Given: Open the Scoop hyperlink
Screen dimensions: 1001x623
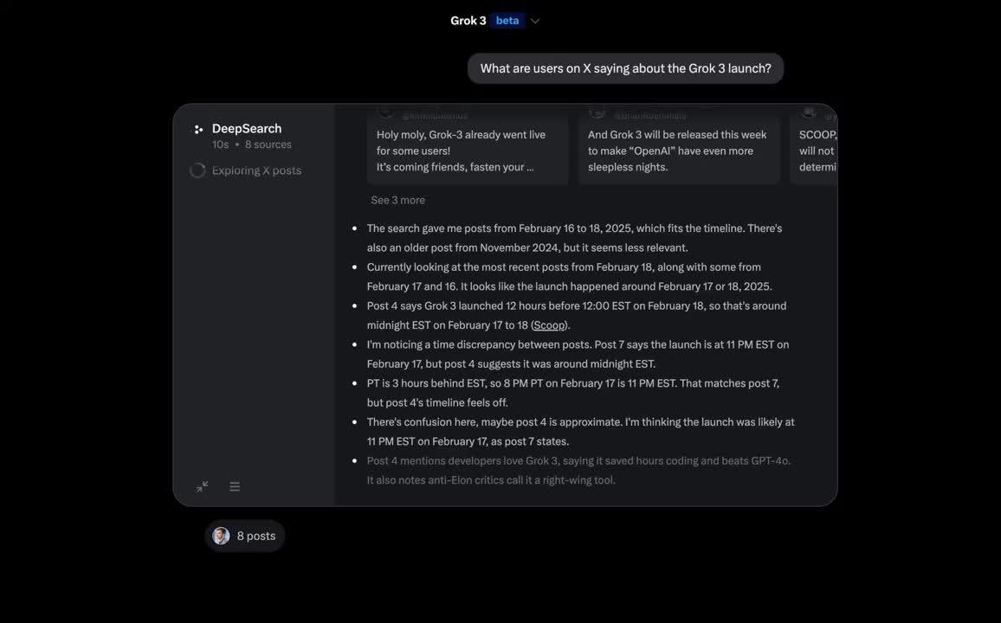Looking at the screenshot, I should [549, 325].
